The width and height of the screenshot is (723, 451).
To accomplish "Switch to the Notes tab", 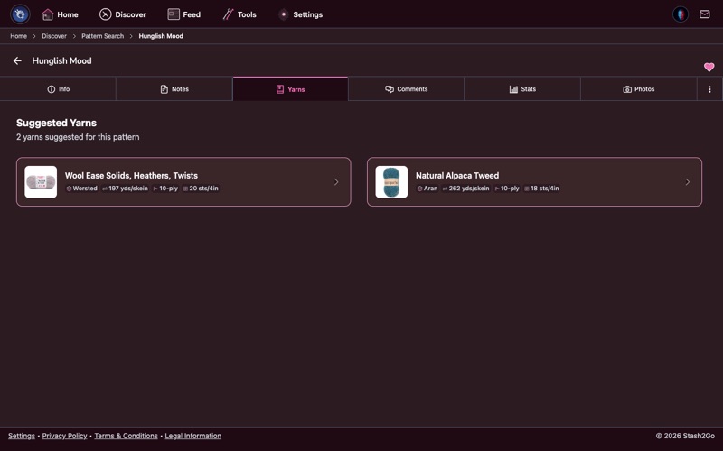I will [174, 89].
